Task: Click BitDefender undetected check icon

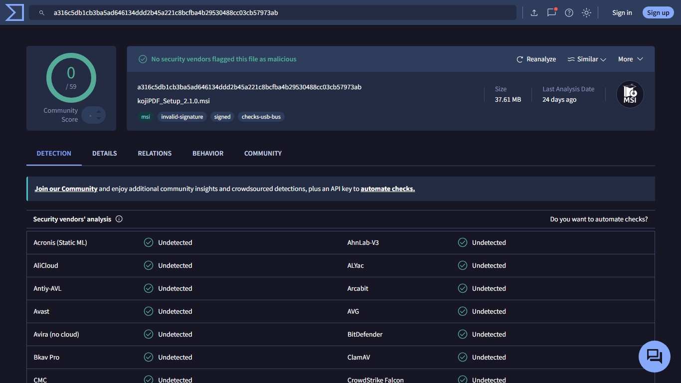Action: [x=463, y=334]
